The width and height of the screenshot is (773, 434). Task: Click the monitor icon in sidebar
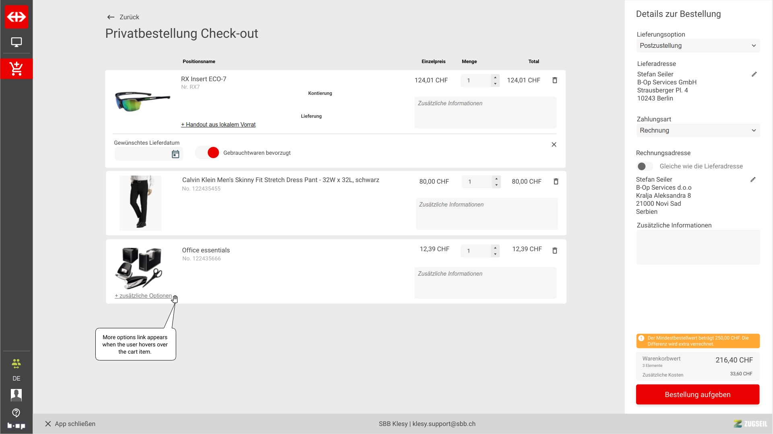click(x=16, y=42)
